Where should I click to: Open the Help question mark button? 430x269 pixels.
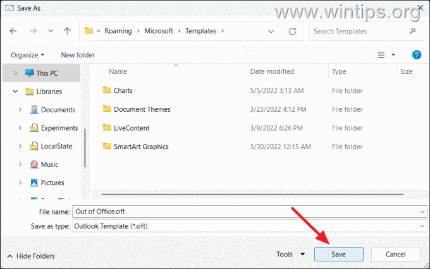tap(417, 55)
